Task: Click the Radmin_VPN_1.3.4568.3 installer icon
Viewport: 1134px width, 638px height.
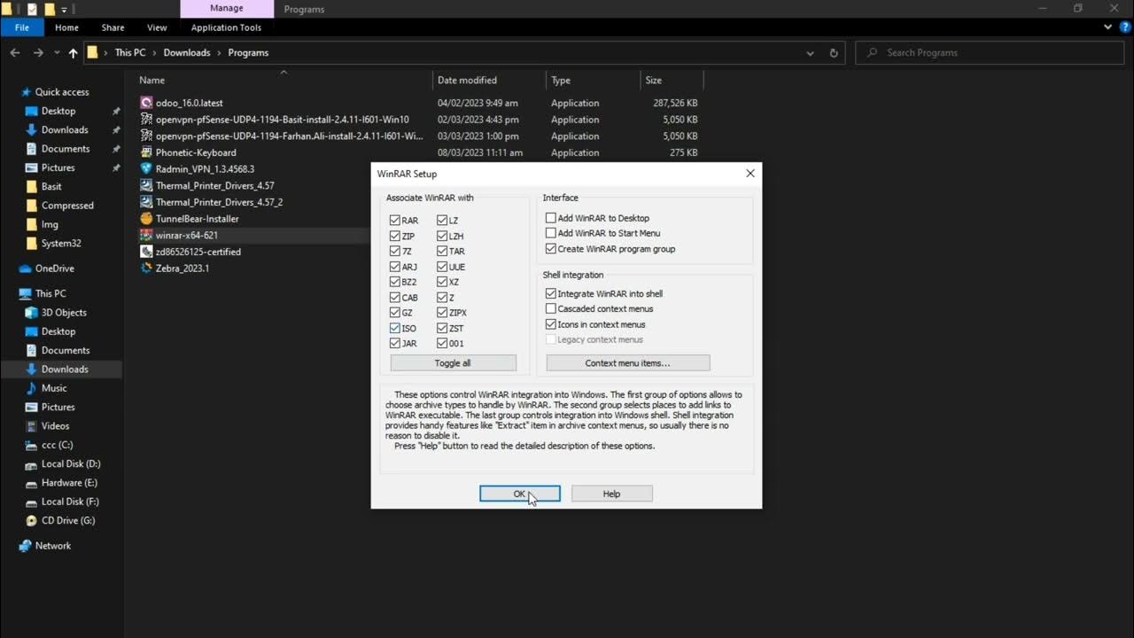Action: pyautogui.click(x=146, y=168)
